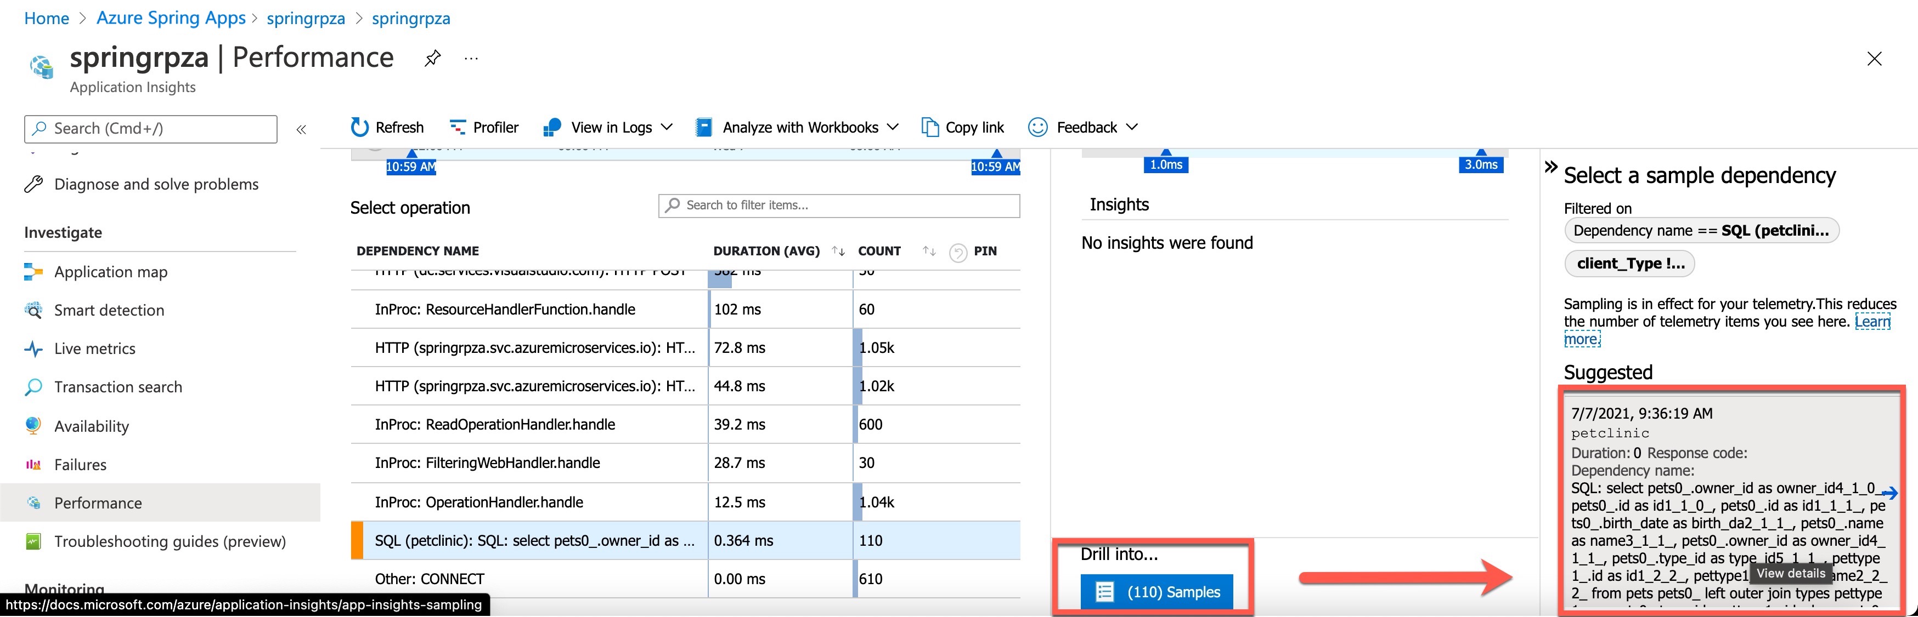Screen dimensions: 1918x617
Task: Open Application map from sidebar
Action: [110, 272]
